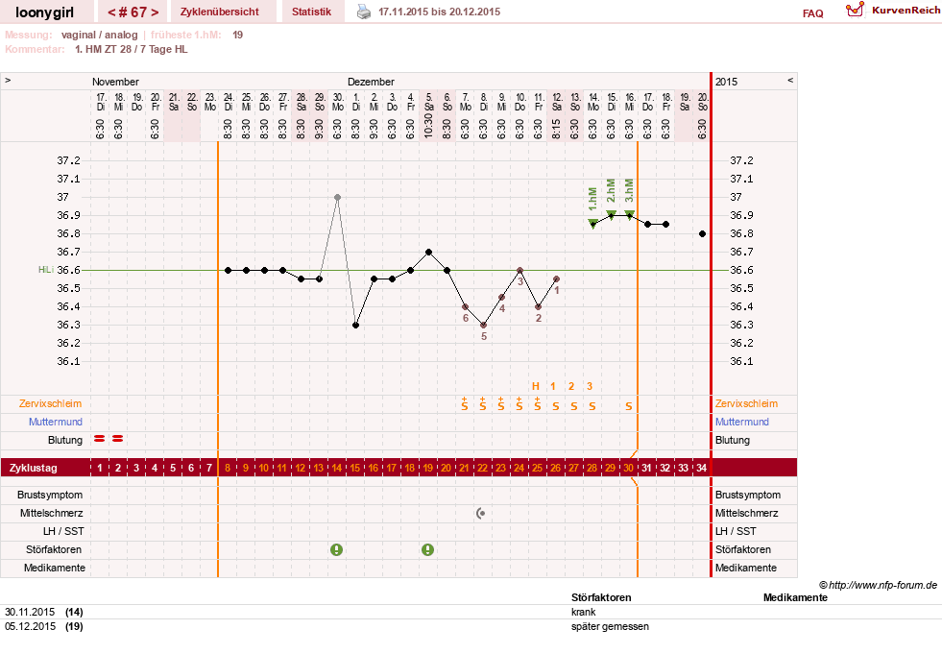Click the 8:15 measurement time on Dec 12
The width and height of the screenshot is (942, 654).
(556, 129)
